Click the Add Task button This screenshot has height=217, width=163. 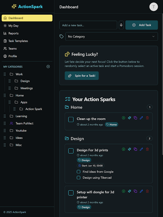coord(142,25)
